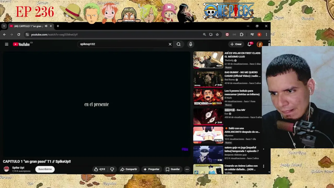This screenshot has height=188, width=334.
Task: Click the greyed-out brackets extension icon
Action: 234,34
